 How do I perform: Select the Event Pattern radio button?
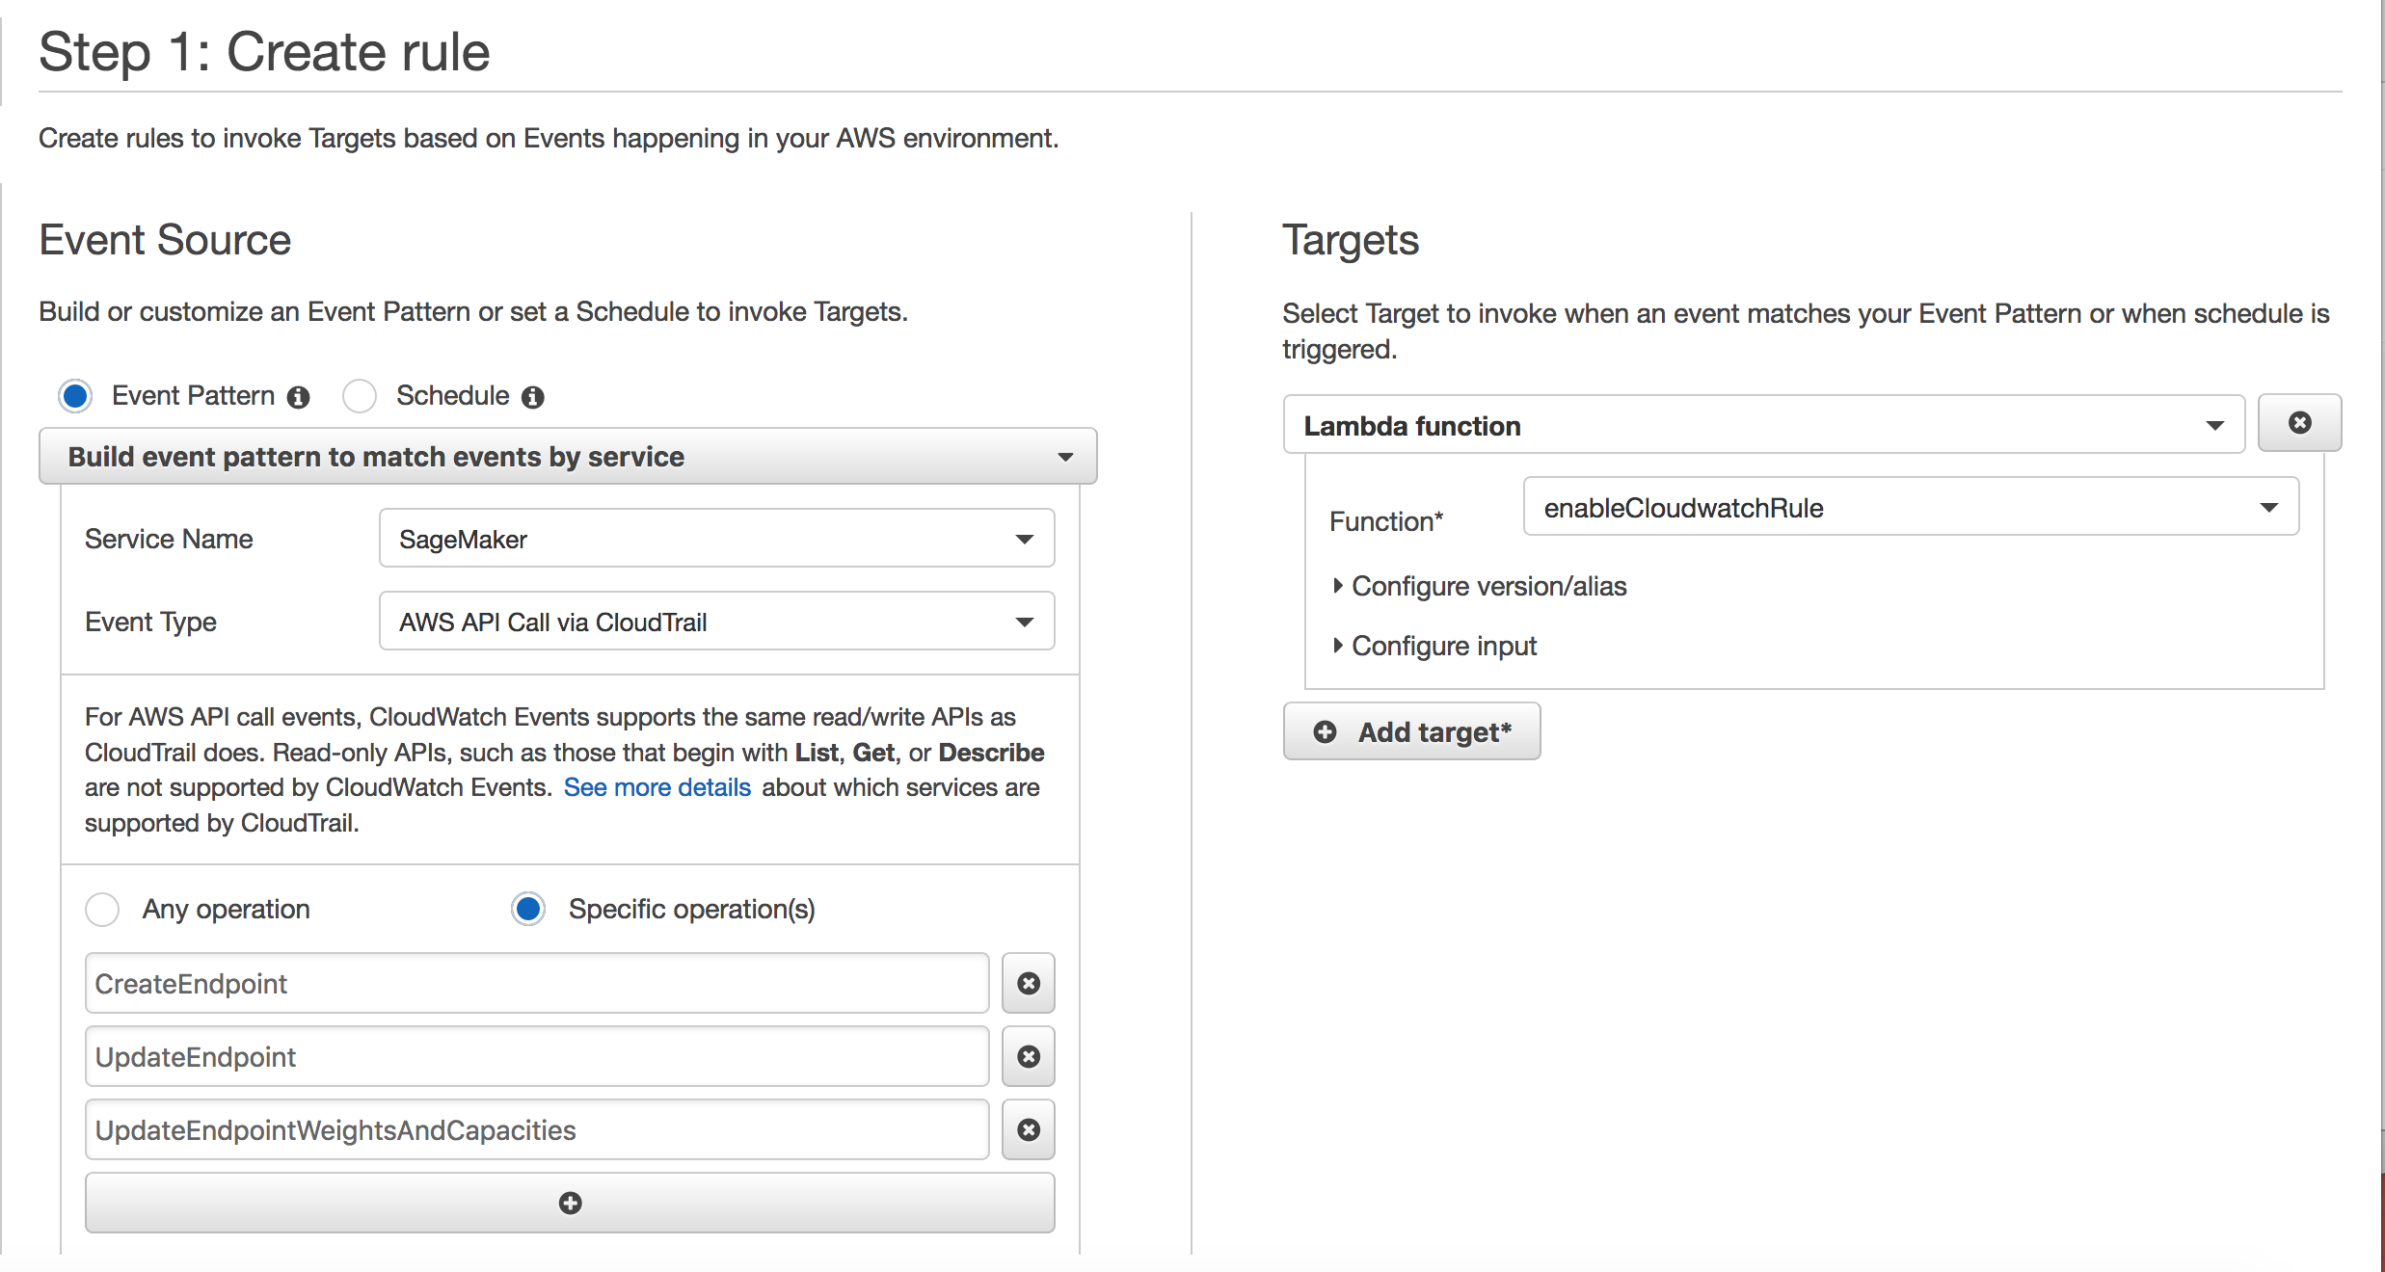tap(75, 396)
